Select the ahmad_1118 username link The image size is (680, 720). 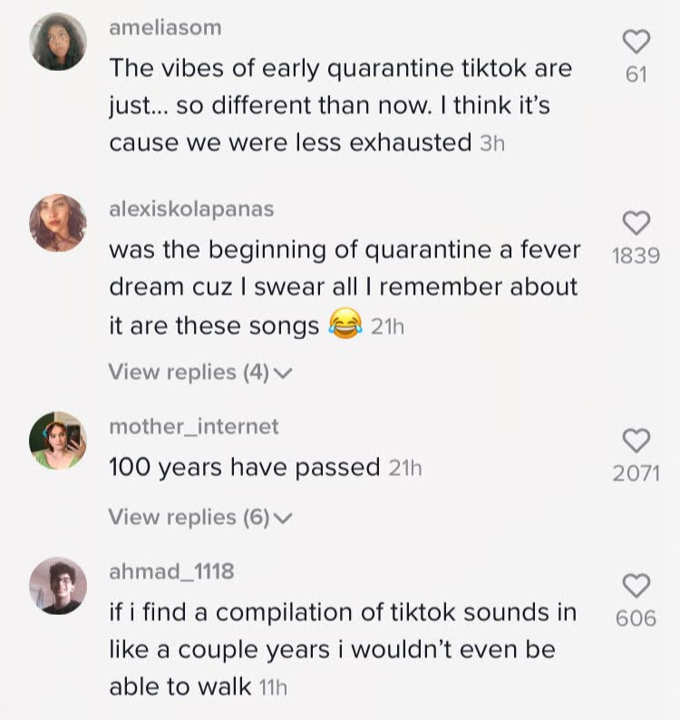171,571
